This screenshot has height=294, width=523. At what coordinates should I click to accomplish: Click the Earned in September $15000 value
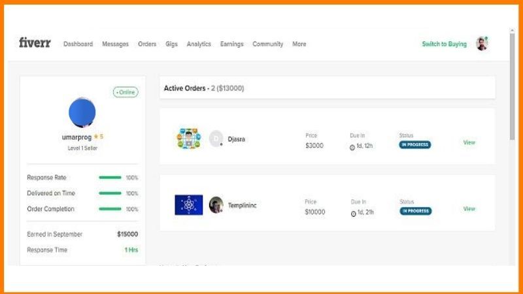coord(127,234)
